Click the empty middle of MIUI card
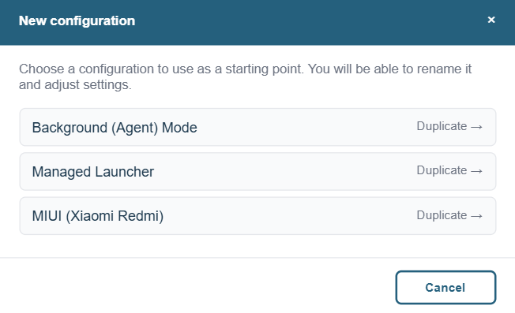The image size is (515, 313). point(289,216)
